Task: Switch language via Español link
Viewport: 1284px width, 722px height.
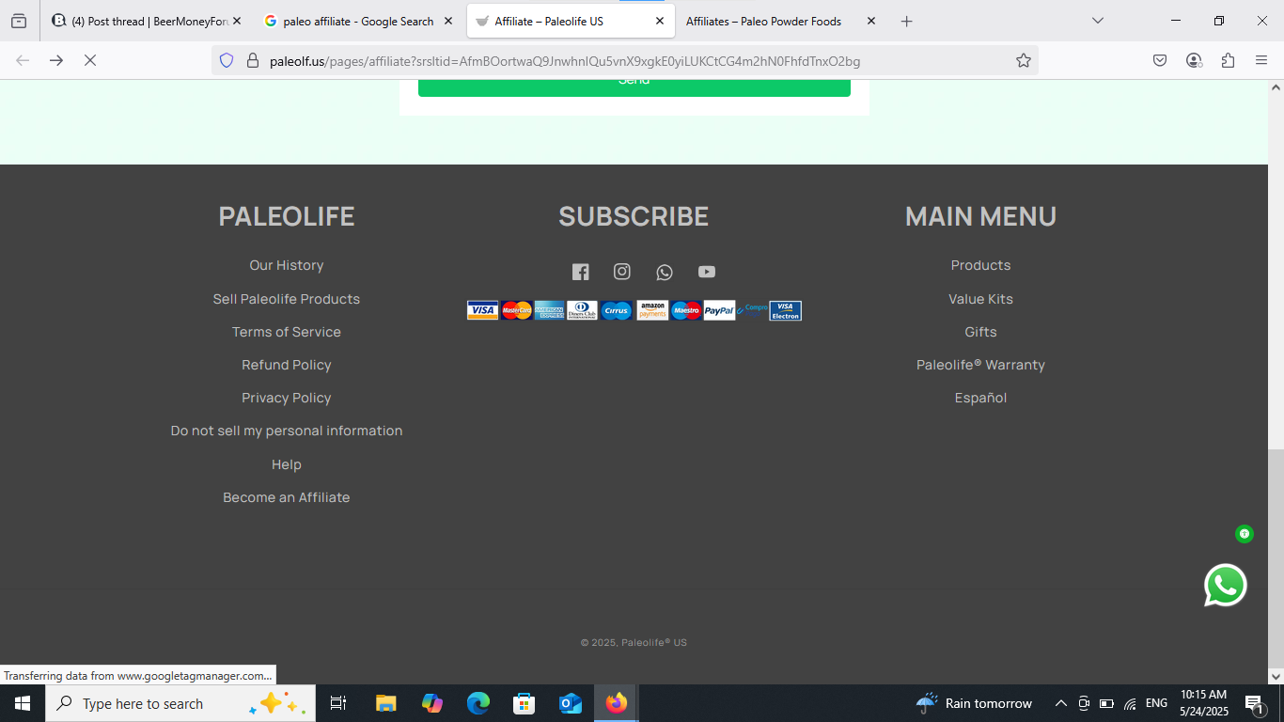Action: pyautogui.click(x=980, y=398)
